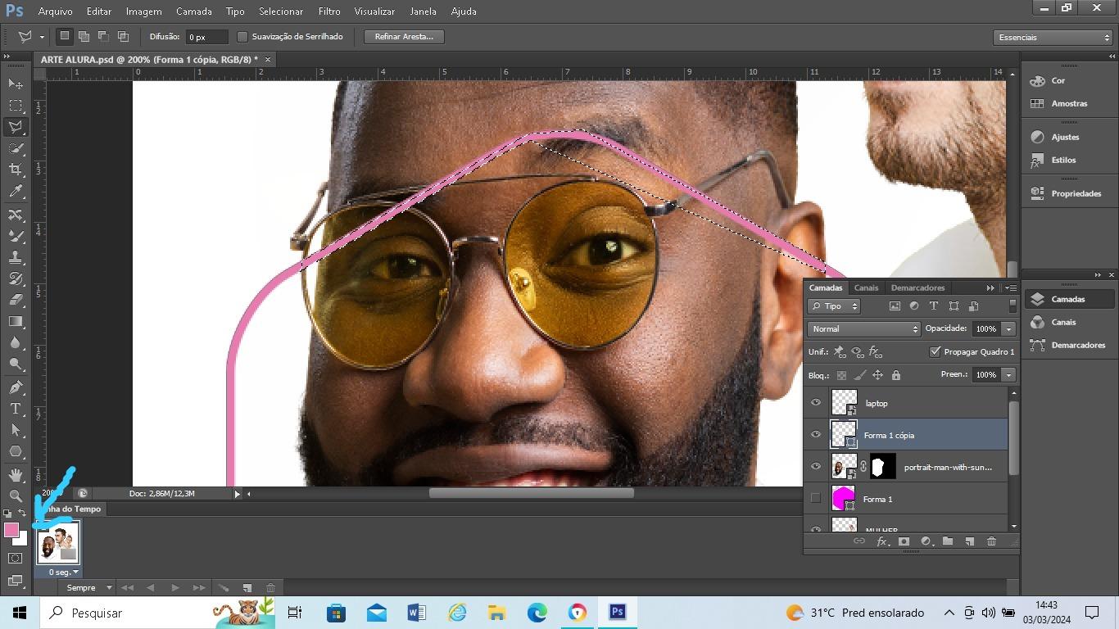Select the Polygon shape tool
This screenshot has height=629, width=1119.
tap(16, 451)
